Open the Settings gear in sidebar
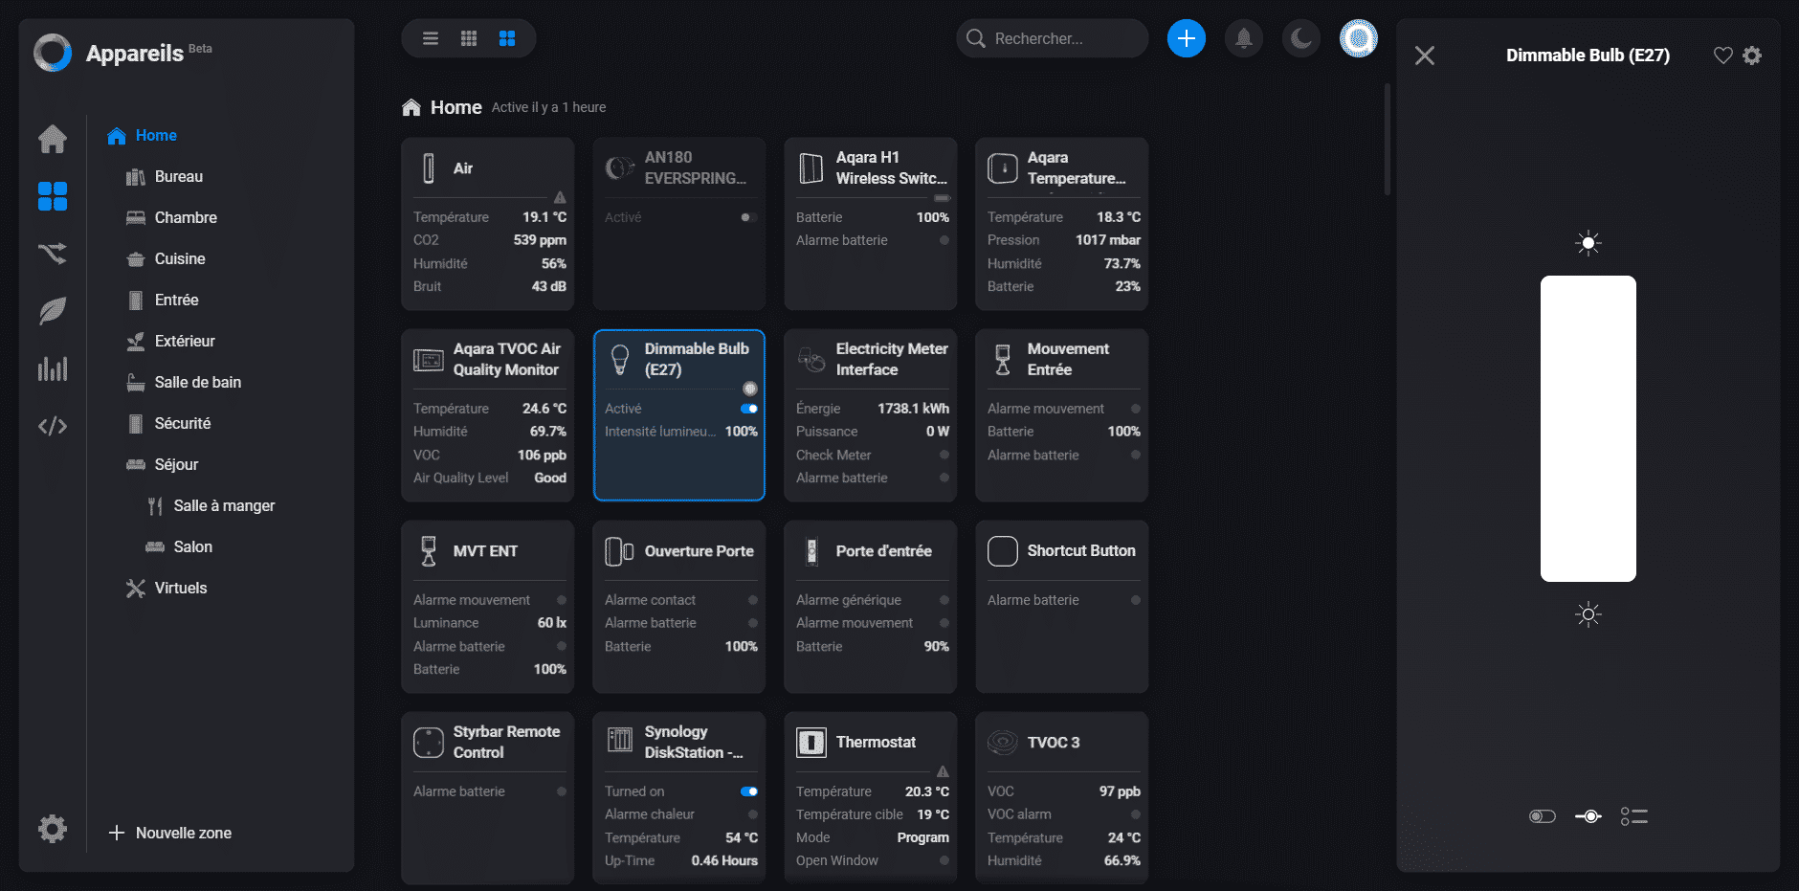Screen dimensions: 1799x891 [x=53, y=829]
